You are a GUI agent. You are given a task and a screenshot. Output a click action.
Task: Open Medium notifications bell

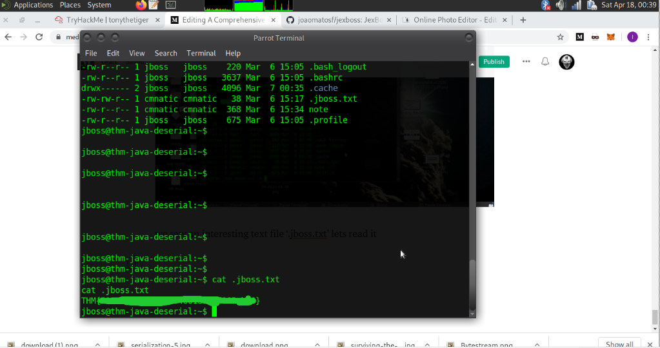click(x=545, y=62)
